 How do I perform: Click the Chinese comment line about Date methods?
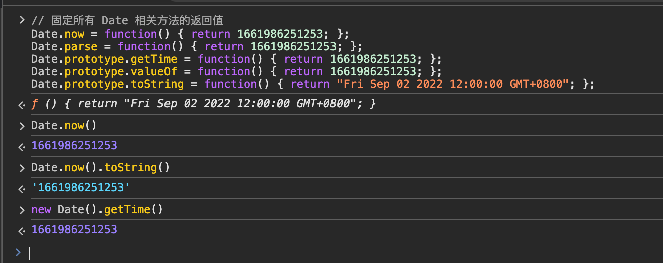[x=127, y=21]
